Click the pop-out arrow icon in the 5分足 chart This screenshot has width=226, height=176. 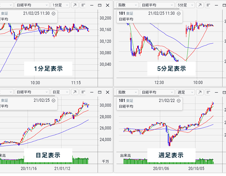[200, 5]
